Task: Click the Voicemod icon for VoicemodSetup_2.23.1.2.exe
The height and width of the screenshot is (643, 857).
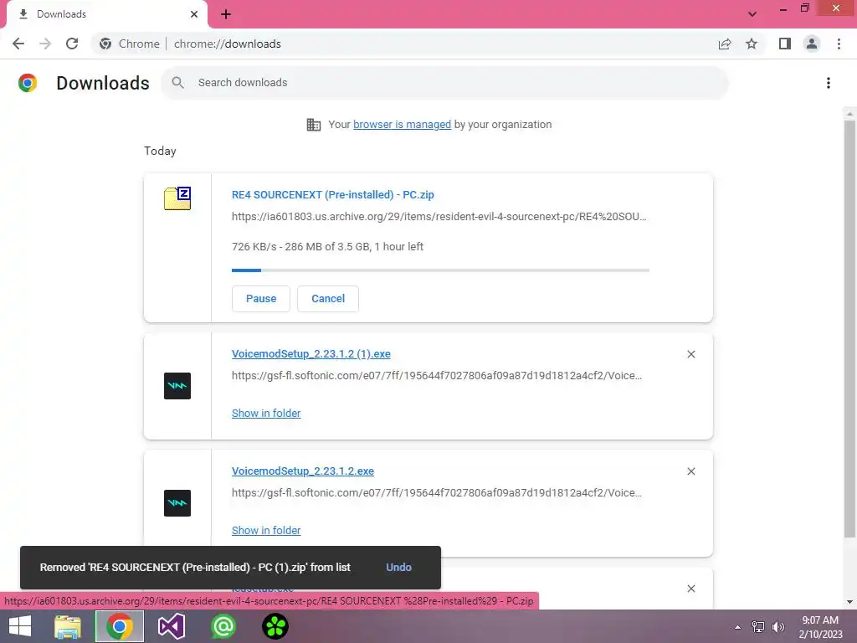Action: point(177,503)
